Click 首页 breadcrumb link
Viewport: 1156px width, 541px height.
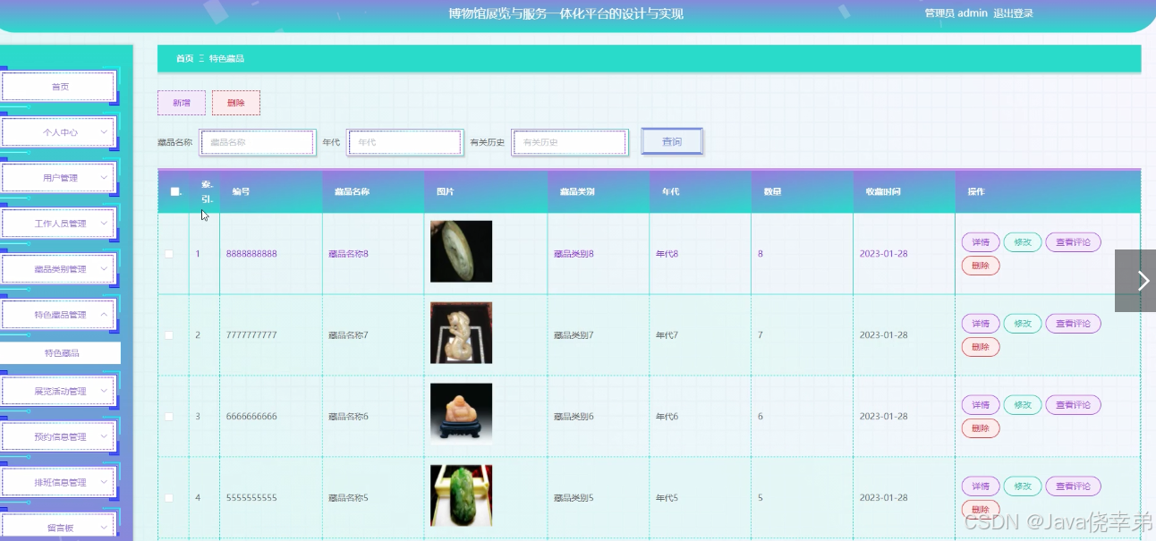(184, 58)
